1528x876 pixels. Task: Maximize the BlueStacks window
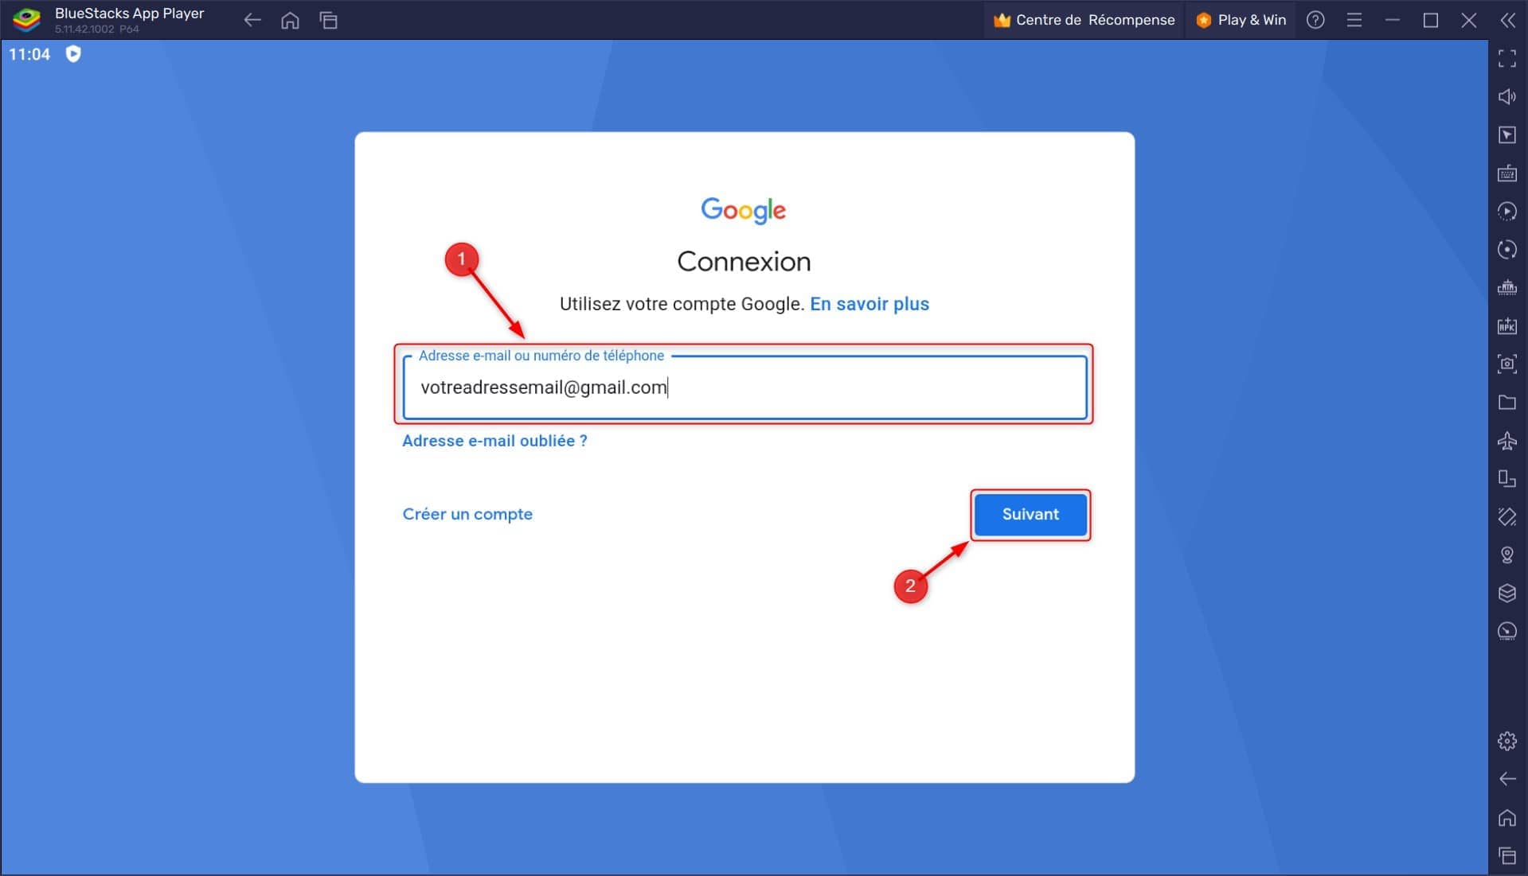(x=1430, y=20)
